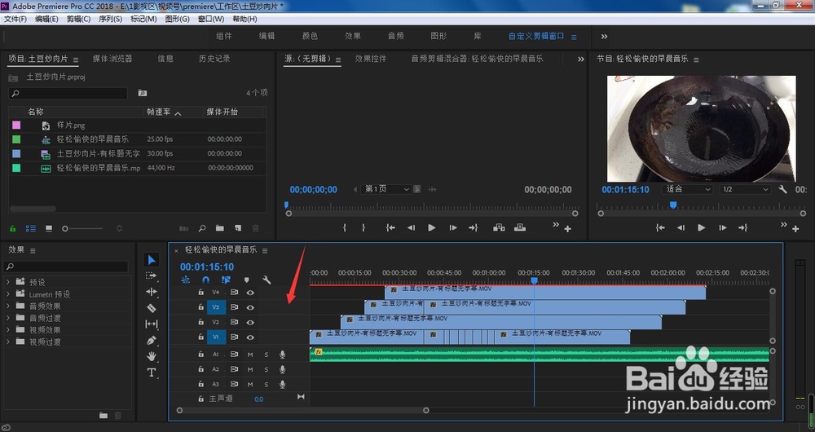Expand the 预设 effects folder
815x432 pixels.
pos(8,282)
